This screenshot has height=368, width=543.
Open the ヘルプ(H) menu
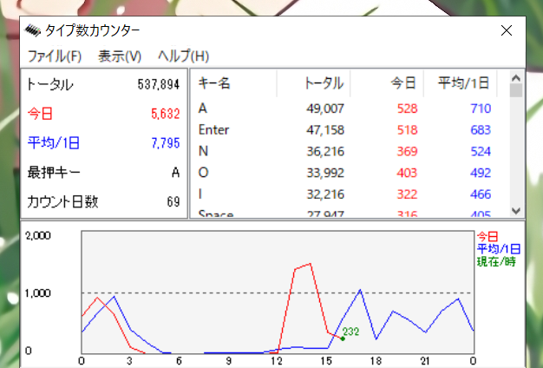point(183,56)
